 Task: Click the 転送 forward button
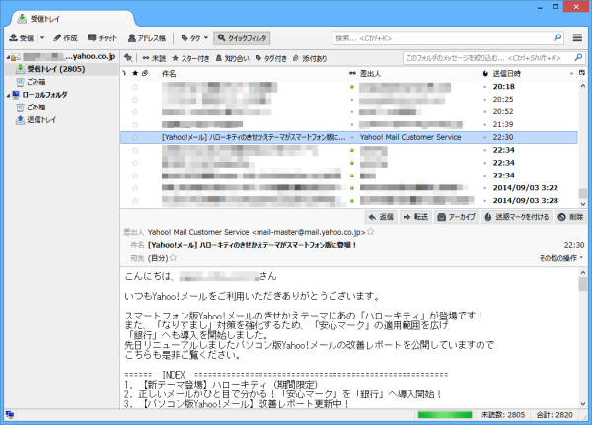coord(415,217)
